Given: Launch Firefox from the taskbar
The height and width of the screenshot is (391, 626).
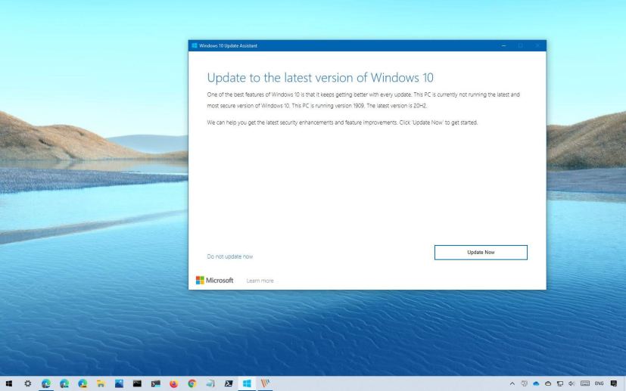Looking at the screenshot, I should click(173, 383).
